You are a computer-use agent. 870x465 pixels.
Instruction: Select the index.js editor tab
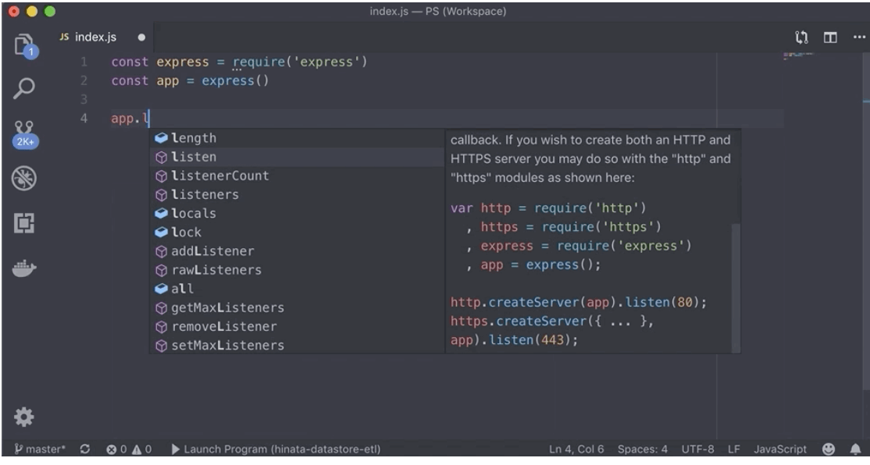pos(95,37)
